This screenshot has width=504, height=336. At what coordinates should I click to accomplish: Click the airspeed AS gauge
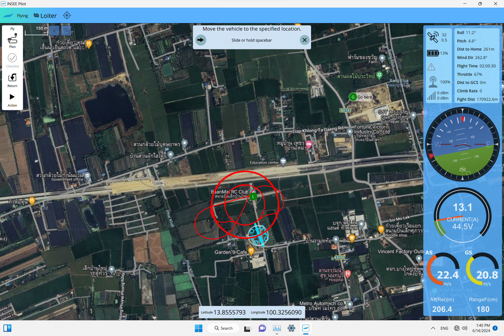pos(443,269)
